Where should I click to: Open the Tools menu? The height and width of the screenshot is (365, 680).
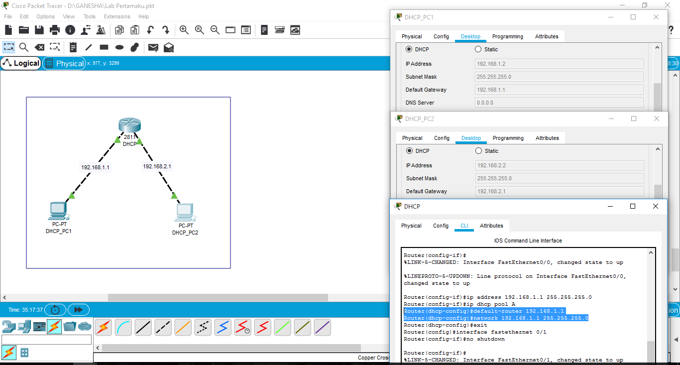[x=89, y=16]
